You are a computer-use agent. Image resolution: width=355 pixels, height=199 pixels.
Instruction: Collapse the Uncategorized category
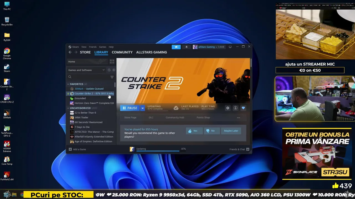[x=68, y=108]
